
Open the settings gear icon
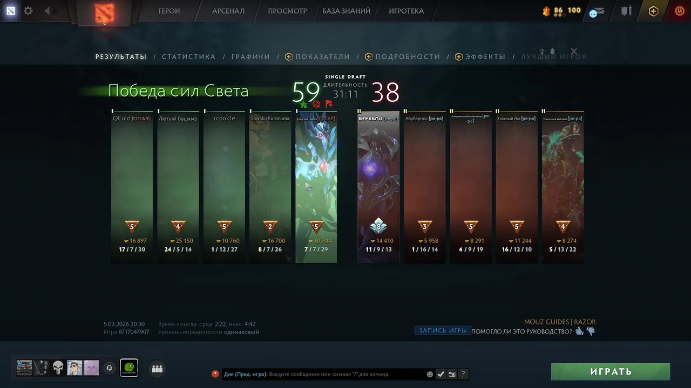28,11
